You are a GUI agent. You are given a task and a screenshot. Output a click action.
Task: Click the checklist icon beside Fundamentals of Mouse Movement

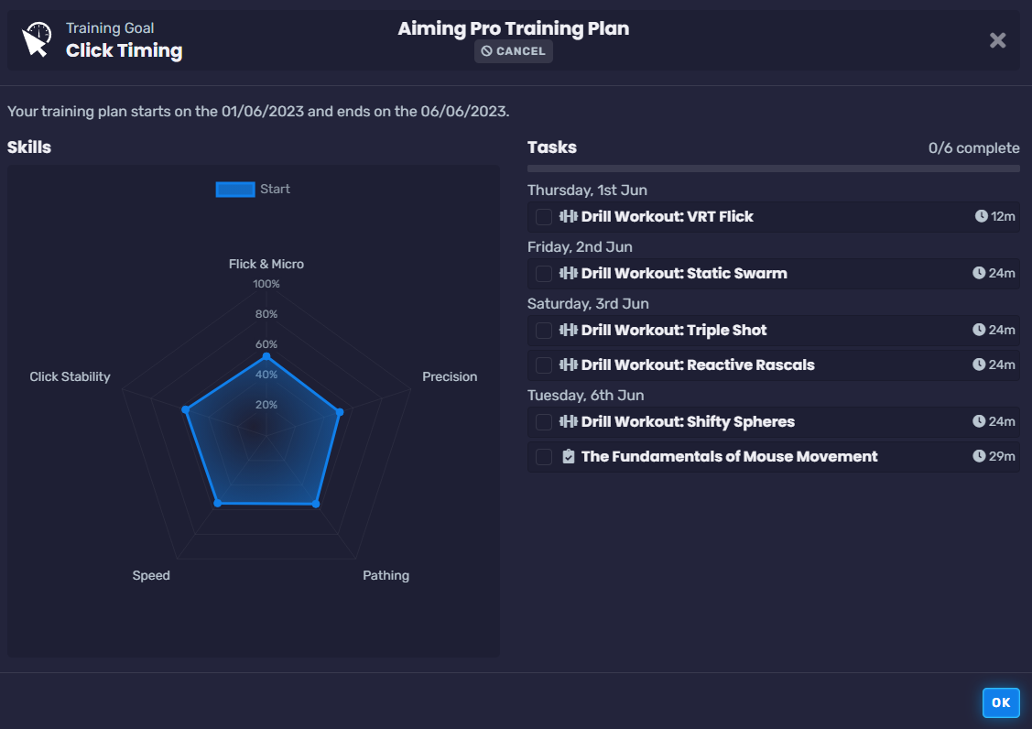pyautogui.click(x=570, y=455)
